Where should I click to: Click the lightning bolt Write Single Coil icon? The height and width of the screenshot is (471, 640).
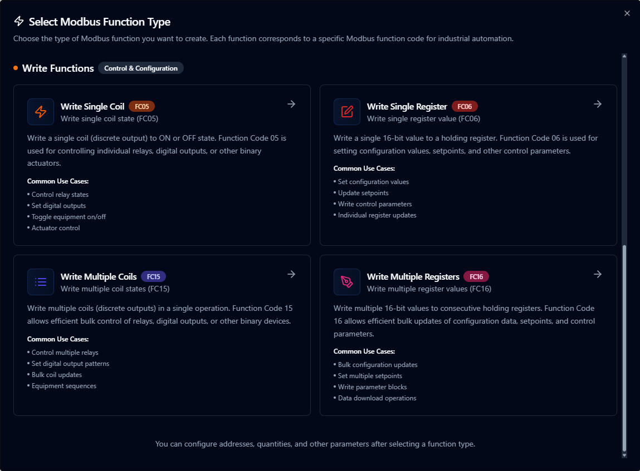pos(41,112)
